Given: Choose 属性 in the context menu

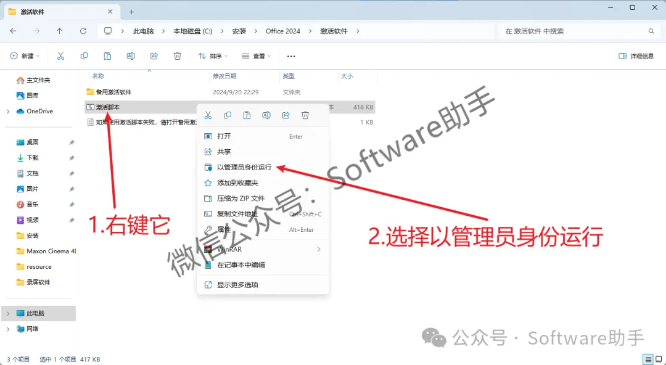Looking at the screenshot, I should [263, 229].
